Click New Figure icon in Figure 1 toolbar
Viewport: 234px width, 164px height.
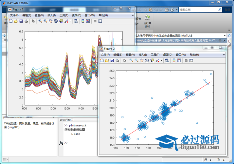tap(10, 21)
